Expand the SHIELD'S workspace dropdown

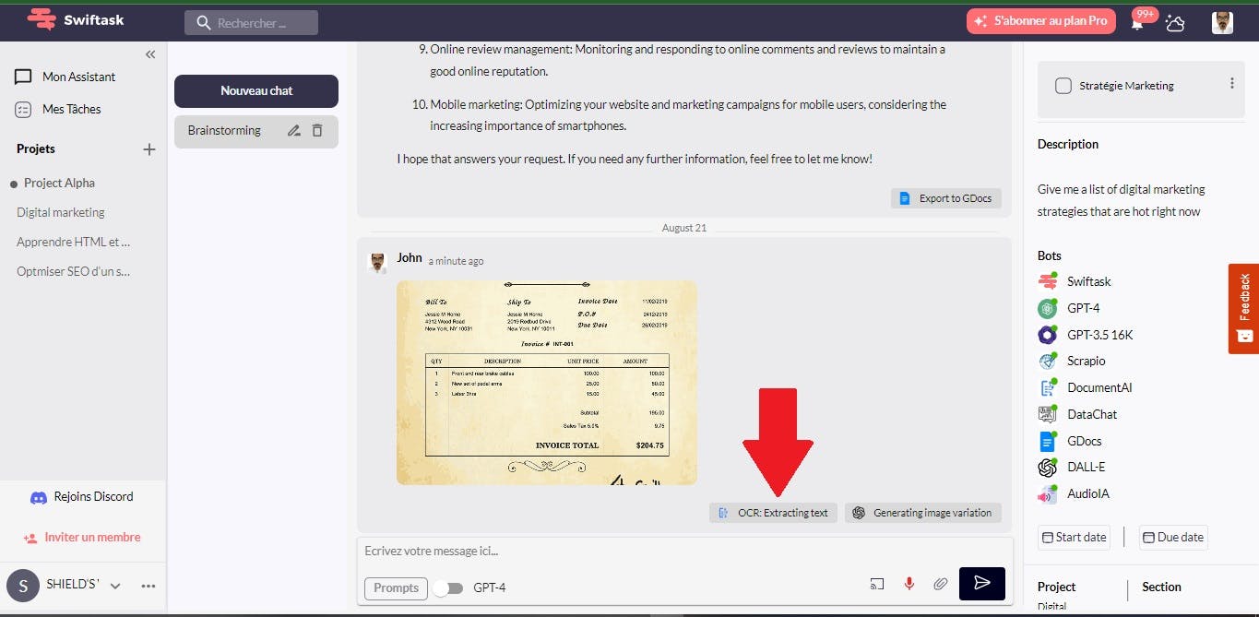point(115,586)
